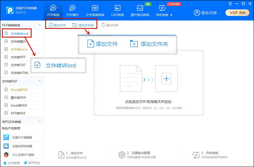Click the user avatar login icon
Image resolution: width=254 pixels, height=167 pixels.
197,13
